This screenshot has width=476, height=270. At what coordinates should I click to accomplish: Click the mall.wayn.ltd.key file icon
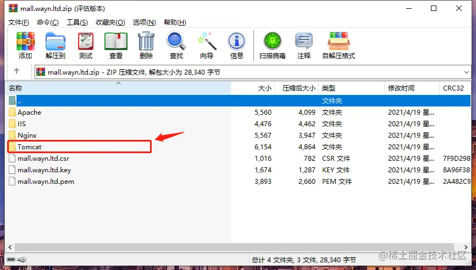[x=12, y=170]
